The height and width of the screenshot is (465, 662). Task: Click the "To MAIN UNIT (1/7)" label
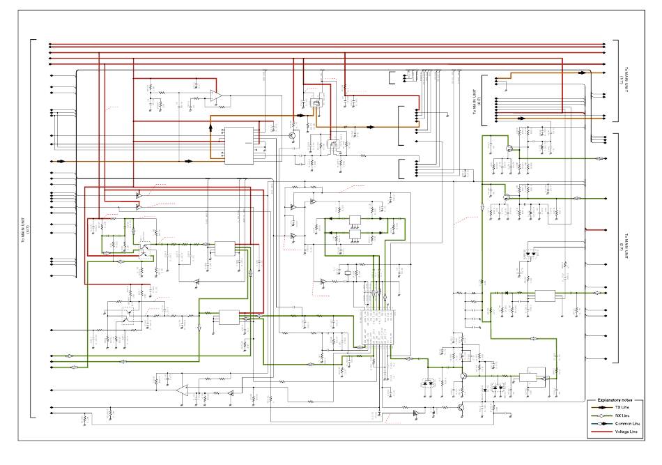pos(624,79)
